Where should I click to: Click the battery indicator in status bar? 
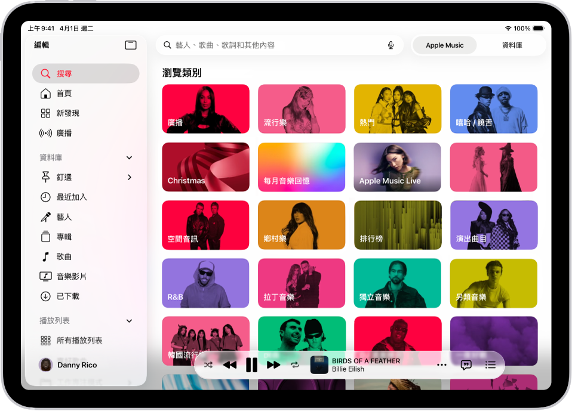pyautogui.click(x=539, y=28)
